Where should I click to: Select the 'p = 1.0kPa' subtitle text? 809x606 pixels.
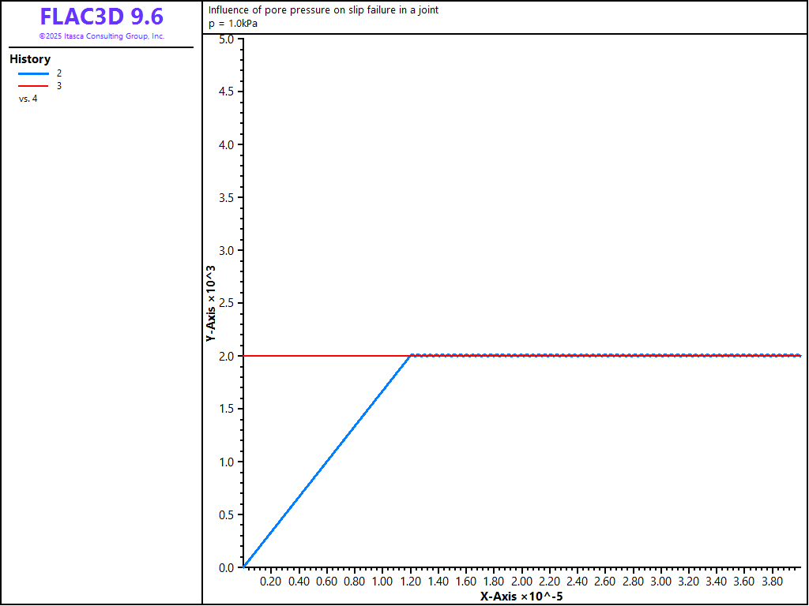click(x=233, y=23)
